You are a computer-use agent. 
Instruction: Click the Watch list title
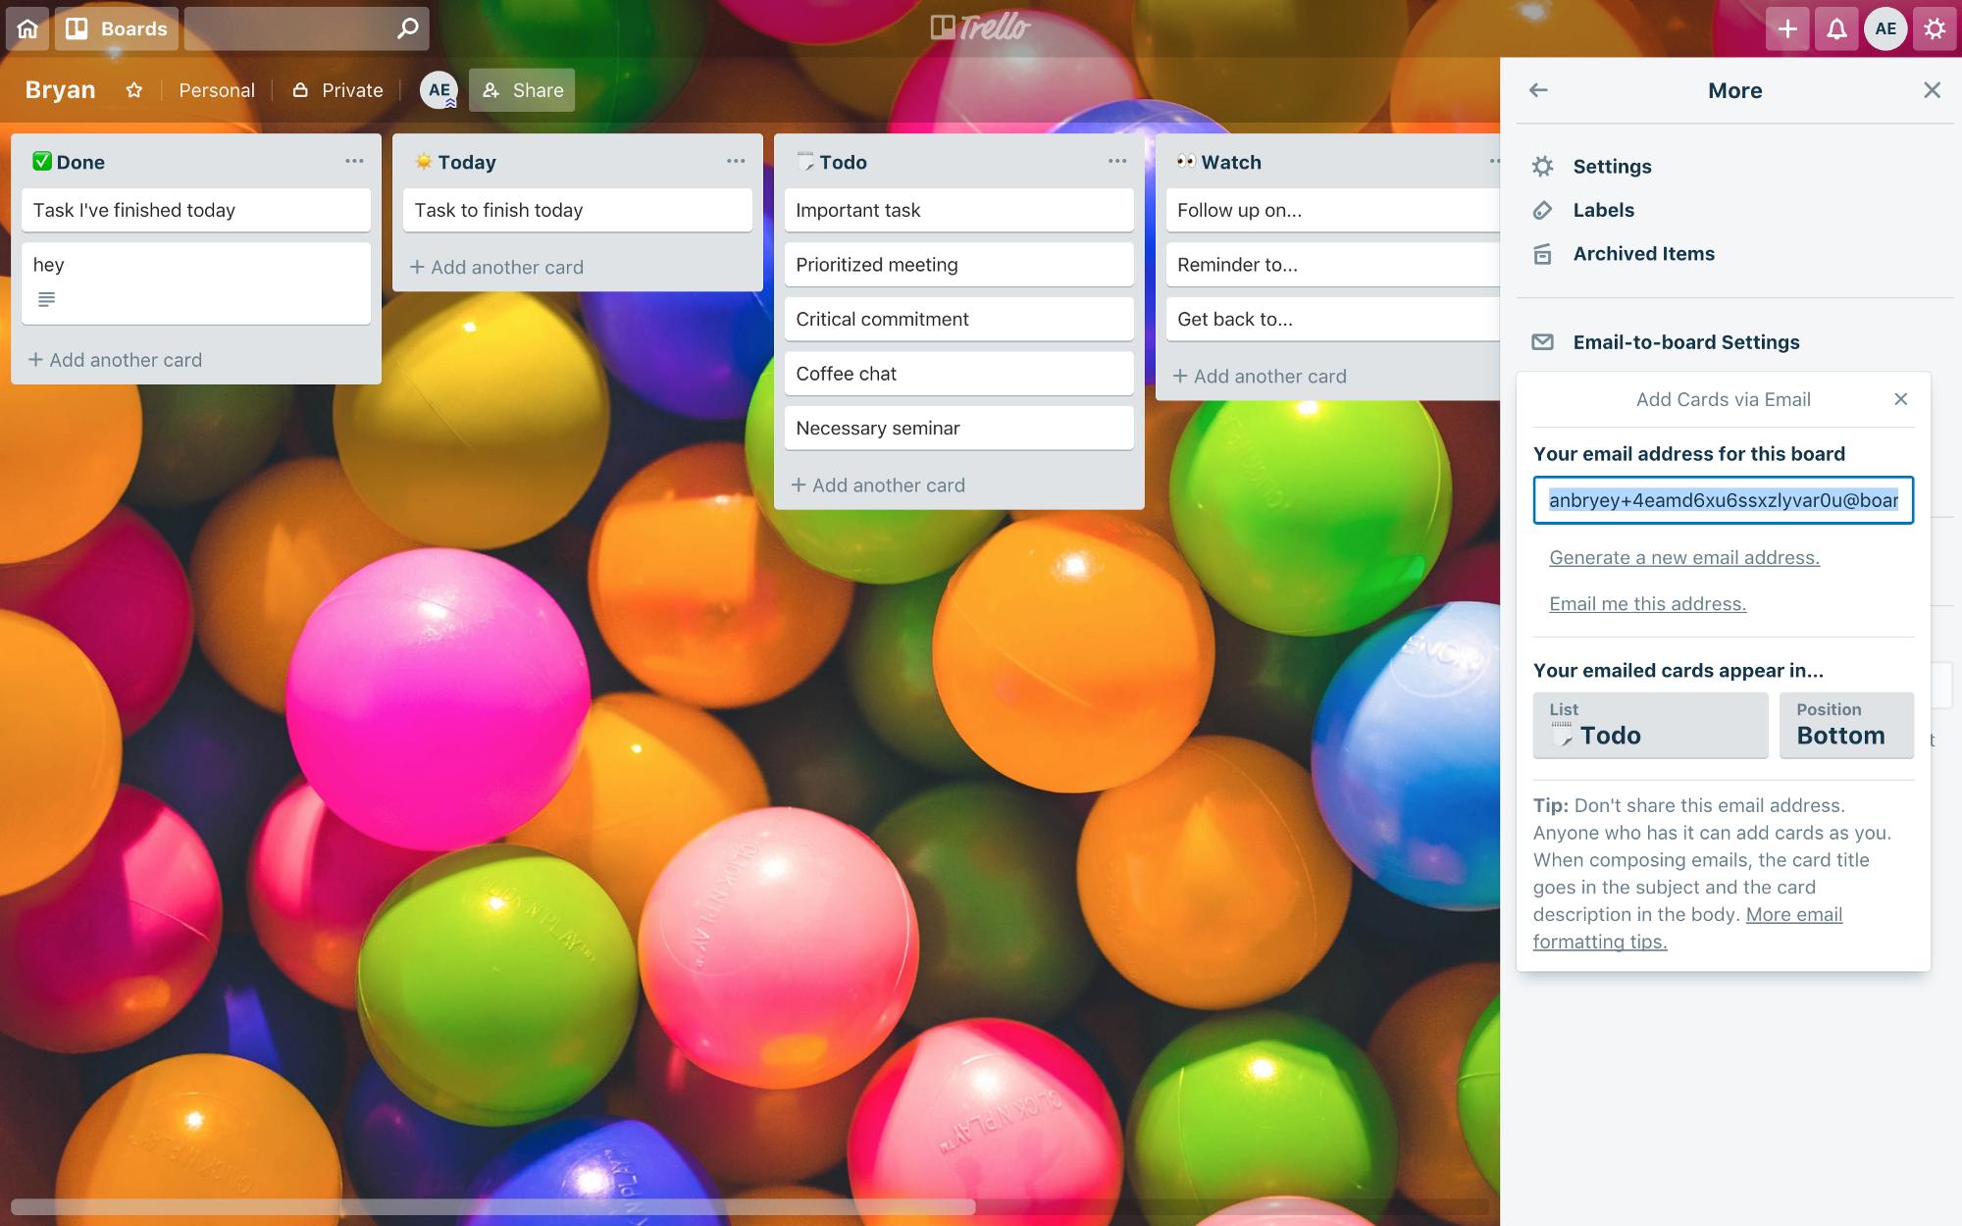click(x=1231, y=162)
